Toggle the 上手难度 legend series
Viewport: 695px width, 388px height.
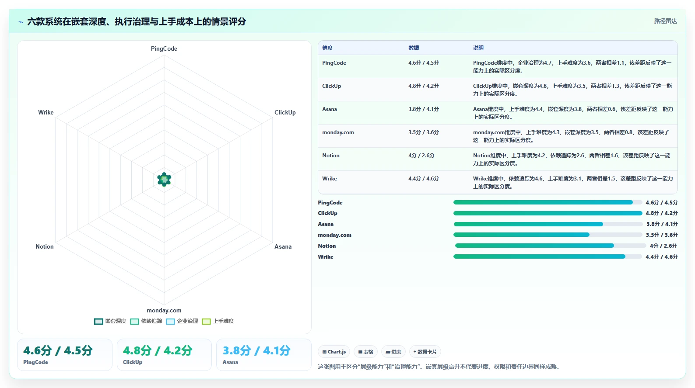click(x=218, y=321)
